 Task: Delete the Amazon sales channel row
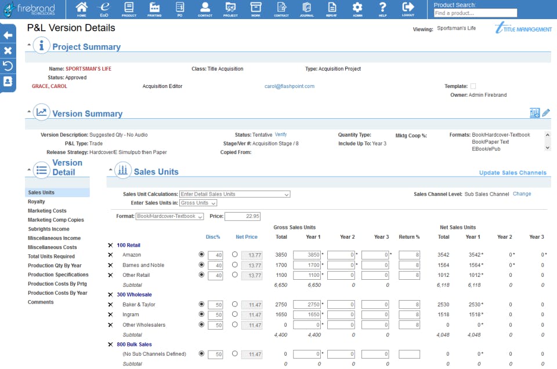(110, 255)
